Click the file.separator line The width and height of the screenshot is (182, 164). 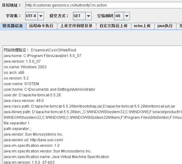pyautogui.click(x=17, y=123)
